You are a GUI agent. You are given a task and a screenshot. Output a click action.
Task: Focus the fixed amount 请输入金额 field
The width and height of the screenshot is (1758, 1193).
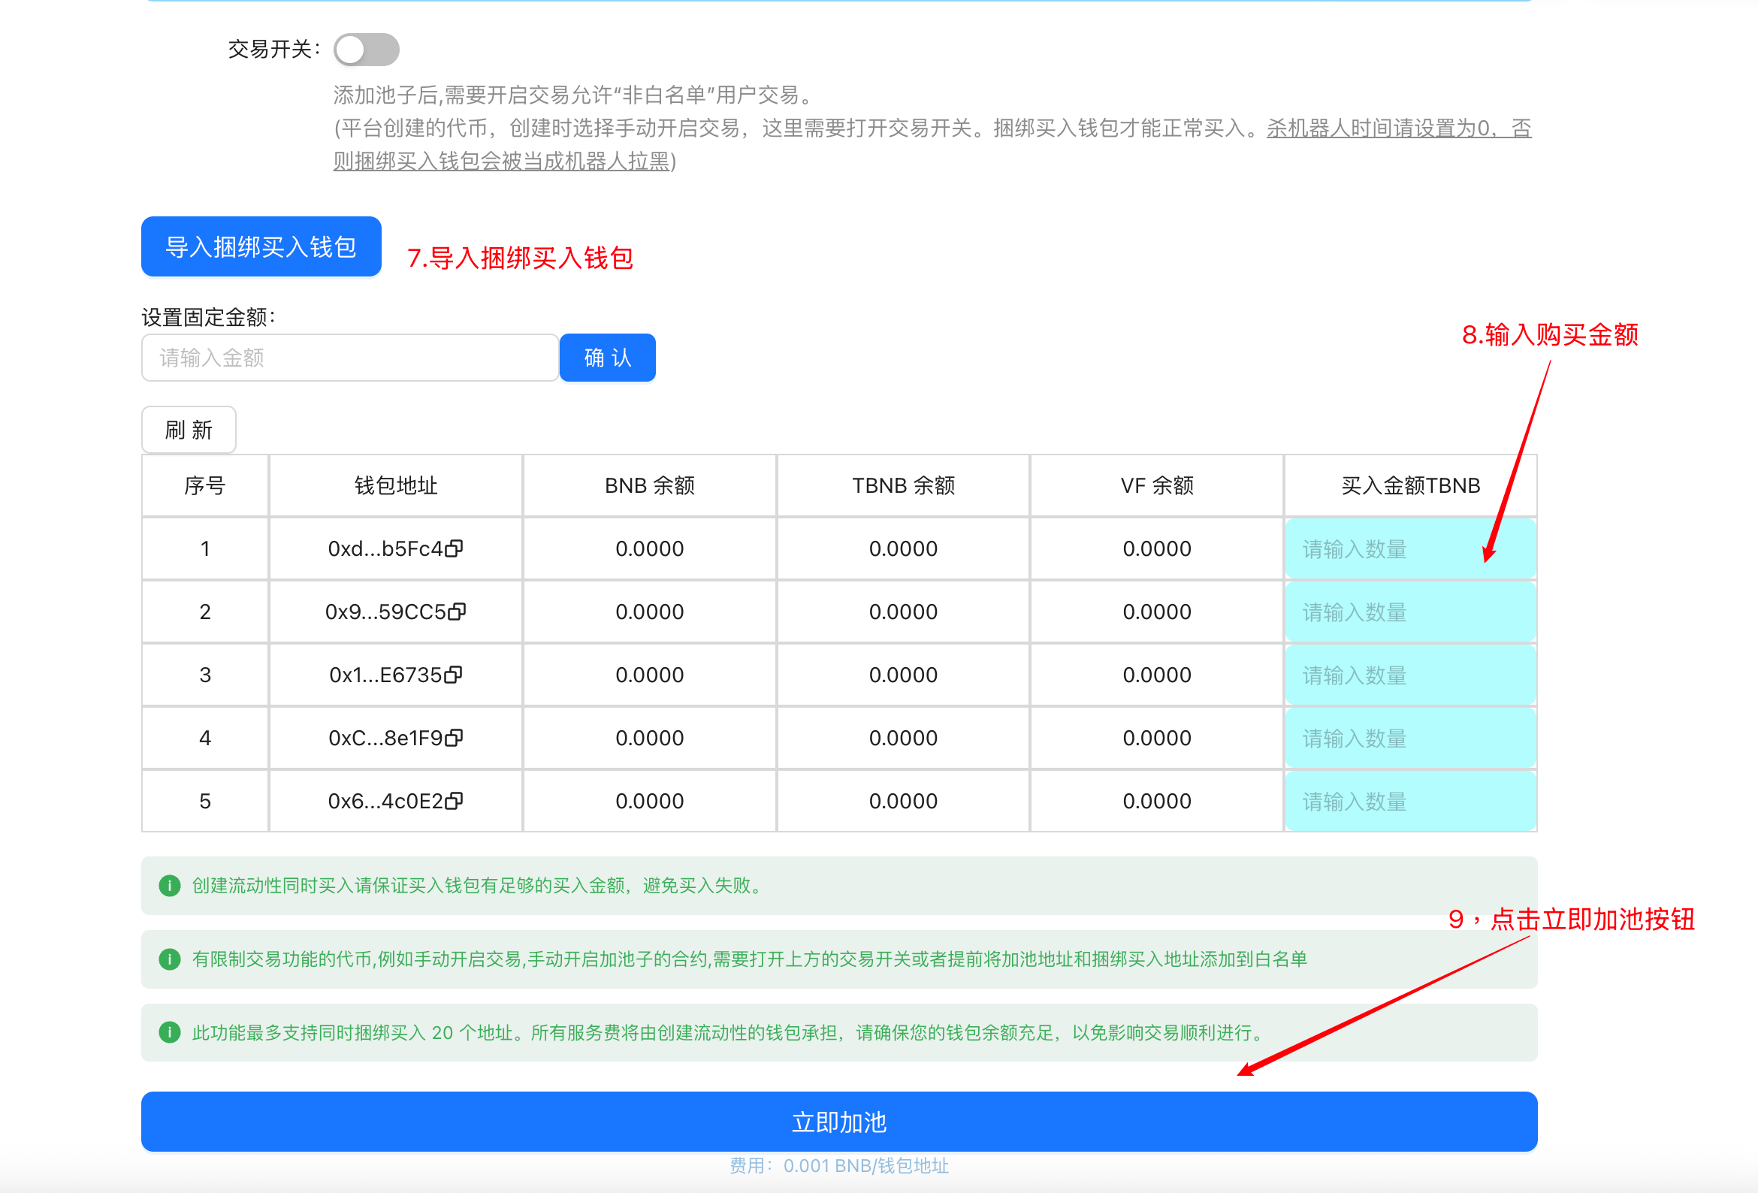349,358
